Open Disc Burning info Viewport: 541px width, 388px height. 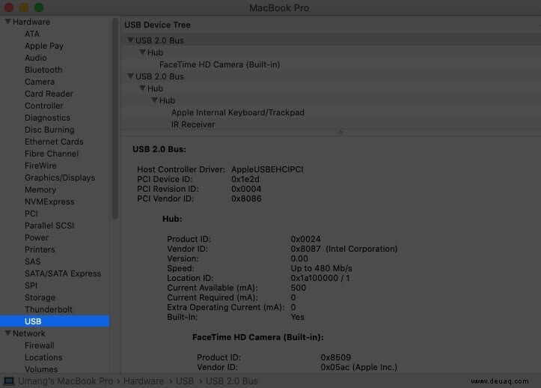[49, 130]
